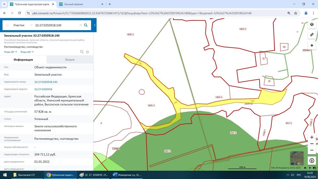Open cadastral quarter 32:27:0350918 link

coord(43,89)
